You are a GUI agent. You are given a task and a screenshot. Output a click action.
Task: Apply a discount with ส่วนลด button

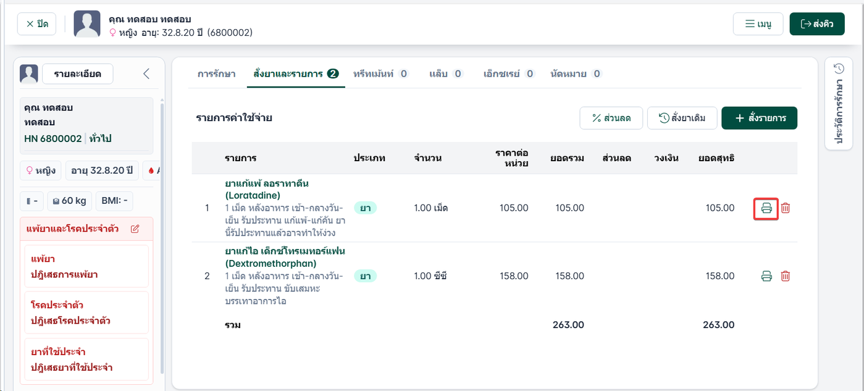(611, 118)
